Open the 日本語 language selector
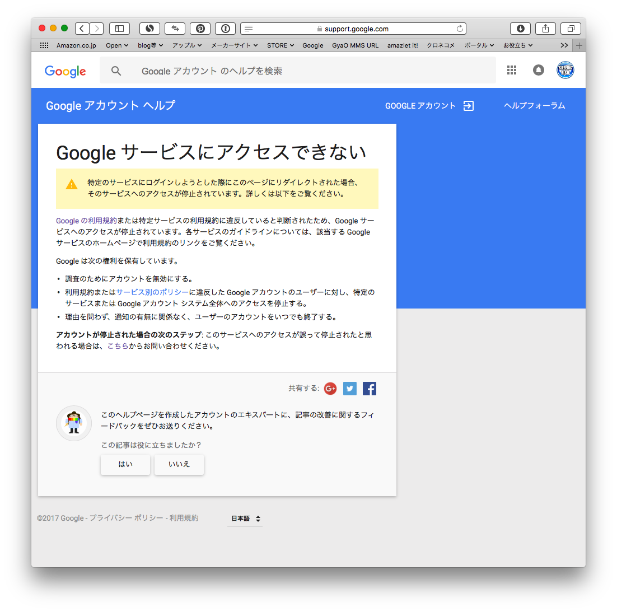Image resolution: width=617 pixels, height=612 pixels. 246,518
